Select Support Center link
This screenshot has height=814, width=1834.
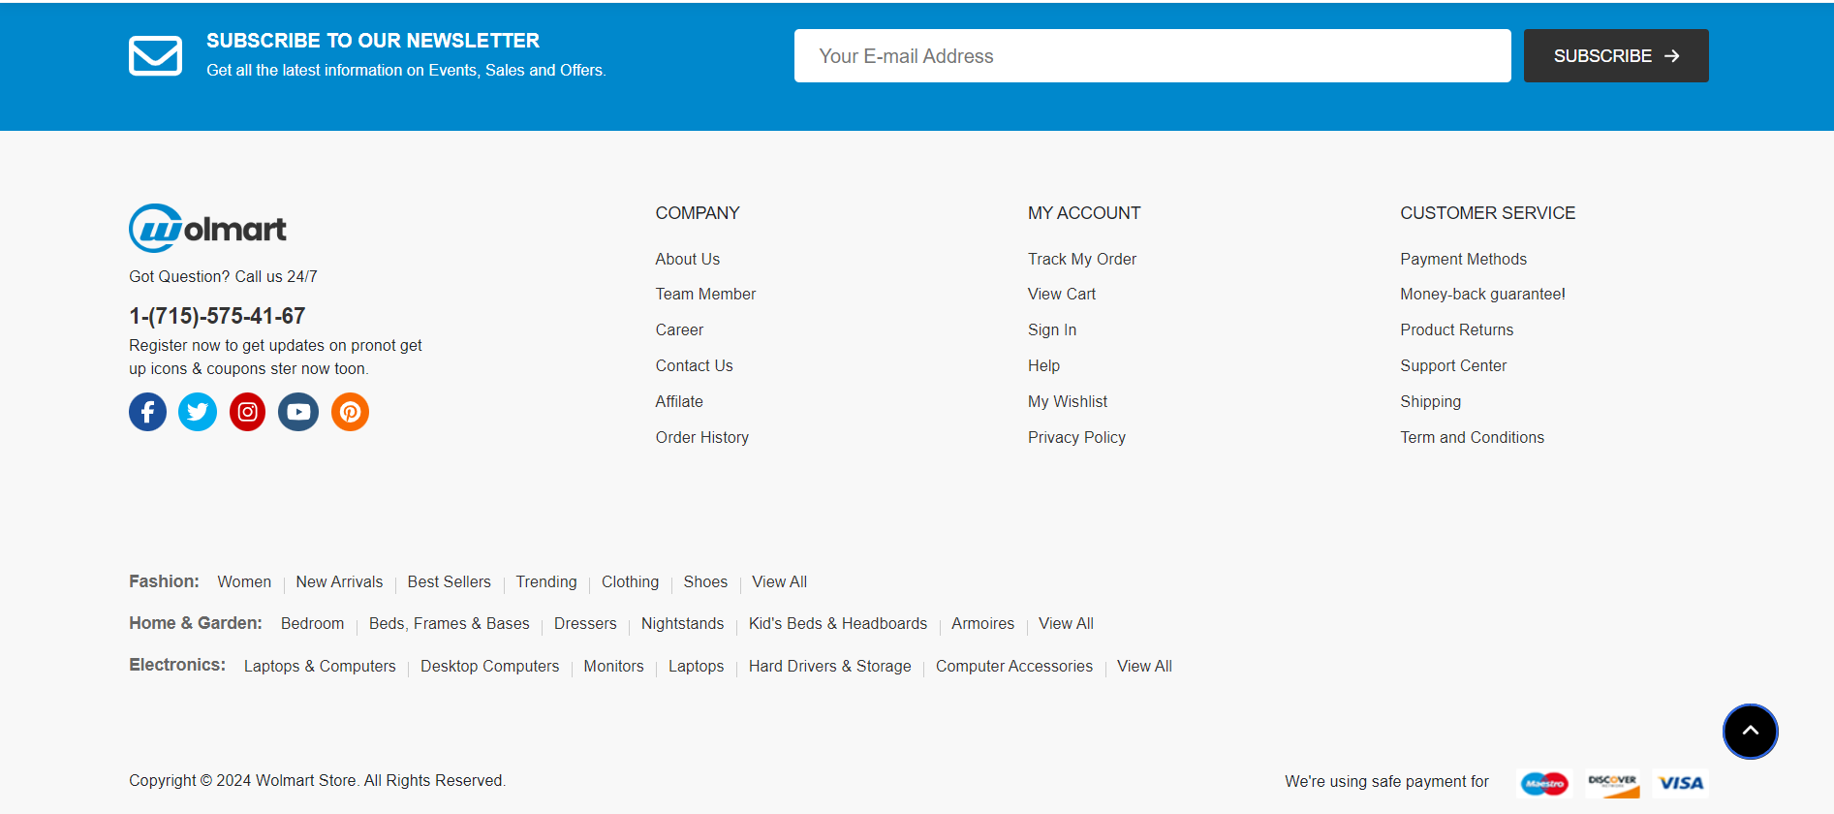pos(1452,365)
